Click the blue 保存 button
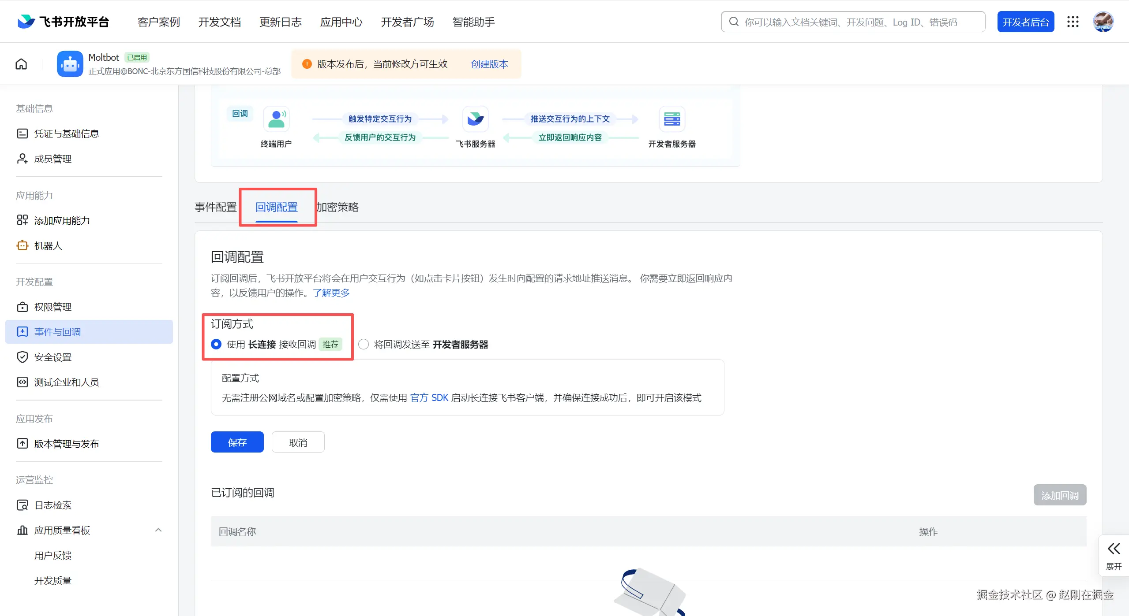 click(237, 442)
